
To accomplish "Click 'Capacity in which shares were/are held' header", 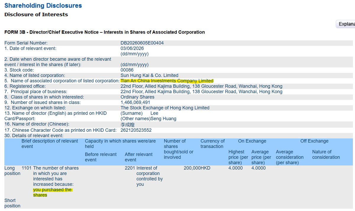I will pyautogui.click(x=120, y=144).
